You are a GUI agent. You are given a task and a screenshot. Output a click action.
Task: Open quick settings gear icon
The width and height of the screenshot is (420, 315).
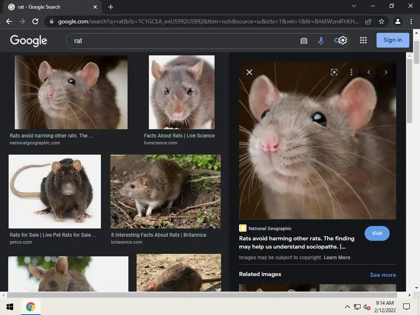click(342, 40)
